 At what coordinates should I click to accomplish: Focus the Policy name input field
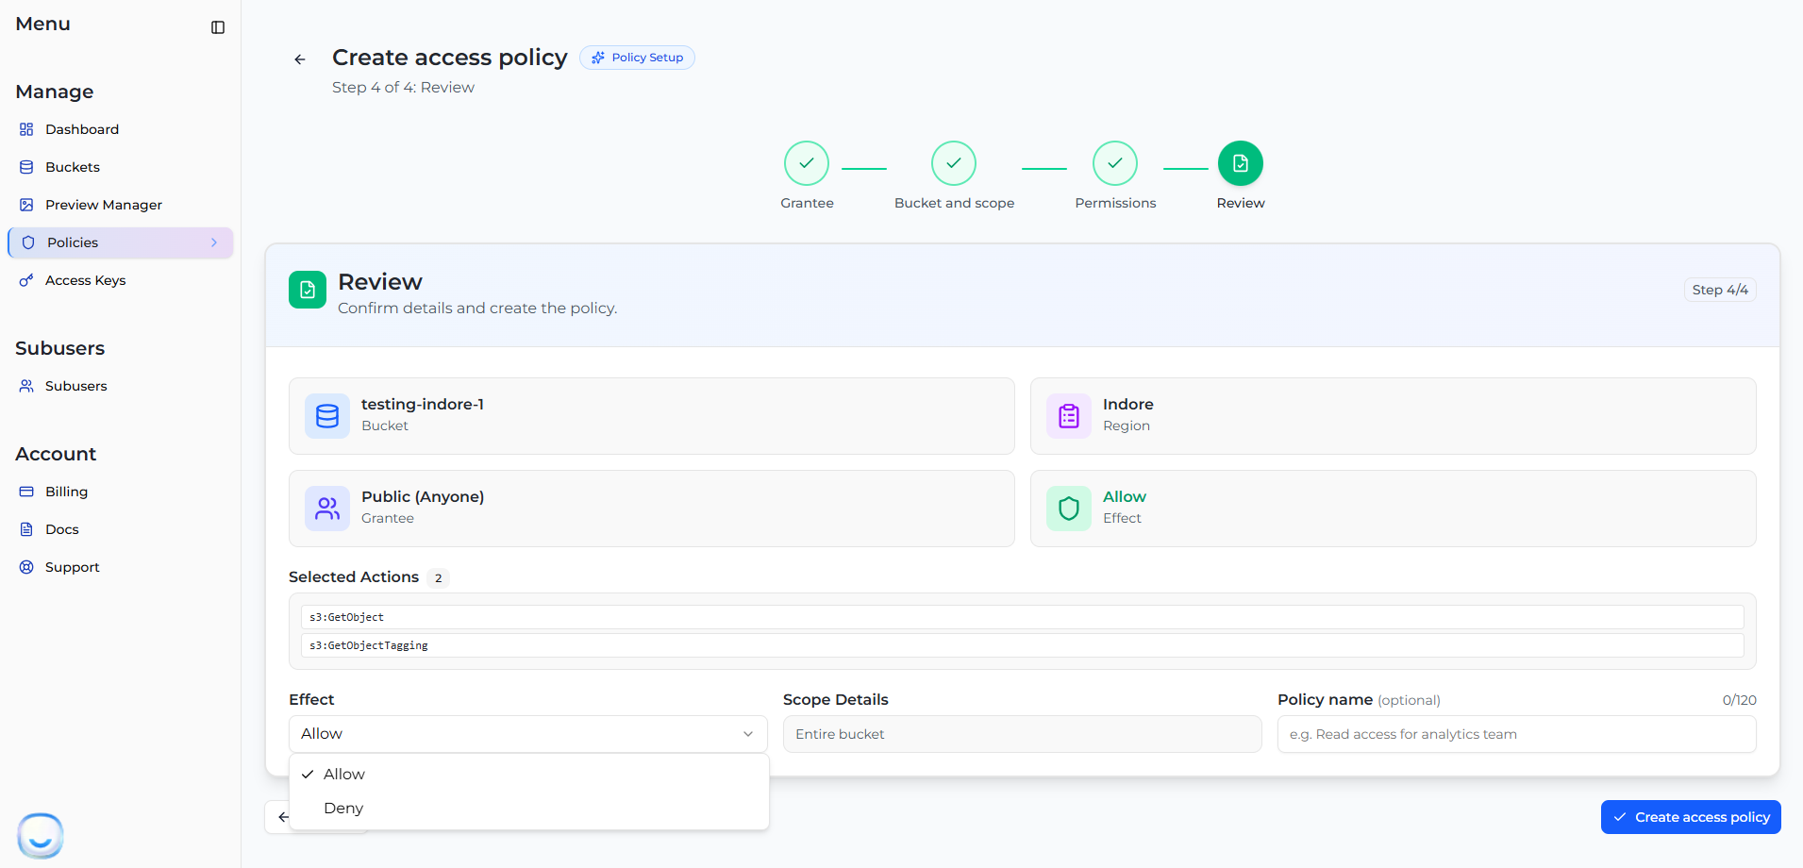click(1517, 734)
